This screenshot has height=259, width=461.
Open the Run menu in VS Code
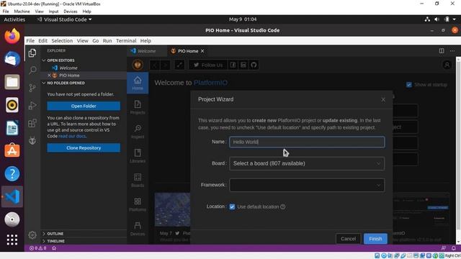pos(107,40)
